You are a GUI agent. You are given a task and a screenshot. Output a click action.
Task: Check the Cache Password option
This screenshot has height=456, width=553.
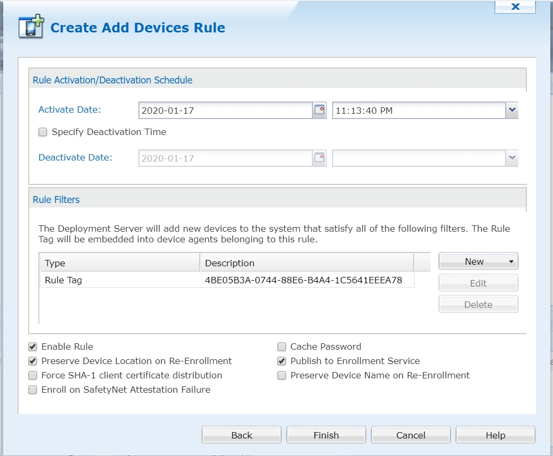[x=282, y=347]
